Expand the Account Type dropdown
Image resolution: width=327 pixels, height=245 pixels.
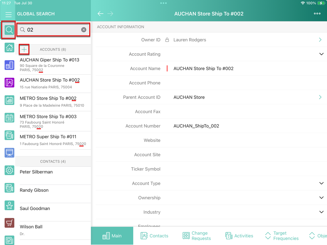(x=321, y=183)
